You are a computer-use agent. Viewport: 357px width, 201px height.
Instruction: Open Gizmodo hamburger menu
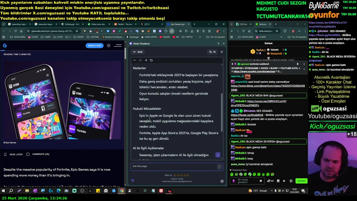(x=118, y=46)
